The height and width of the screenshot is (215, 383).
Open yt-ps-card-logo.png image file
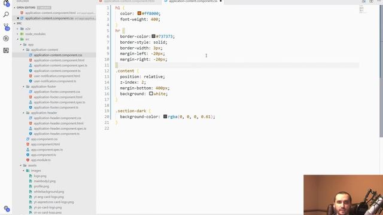pyautogui.click(x=48, y=207)
